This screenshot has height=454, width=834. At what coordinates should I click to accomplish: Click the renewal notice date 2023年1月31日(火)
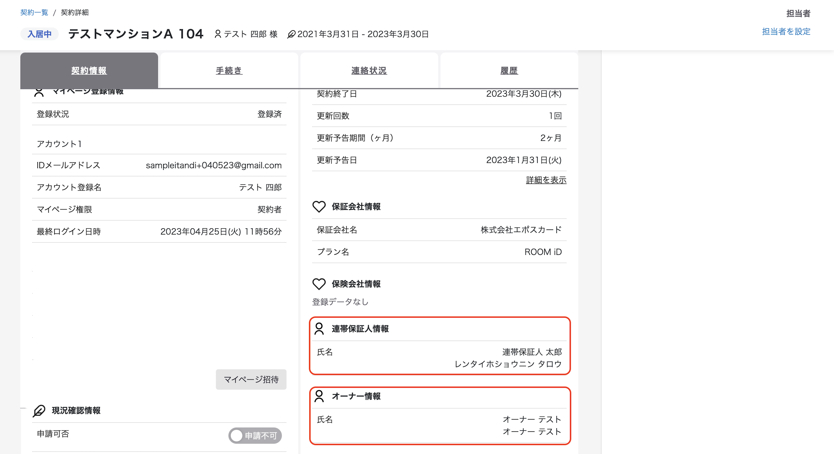point(524,160)
